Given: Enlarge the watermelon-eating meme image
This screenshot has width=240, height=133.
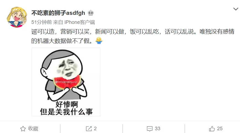Looking at the screenshot, I should coord(66,82).
